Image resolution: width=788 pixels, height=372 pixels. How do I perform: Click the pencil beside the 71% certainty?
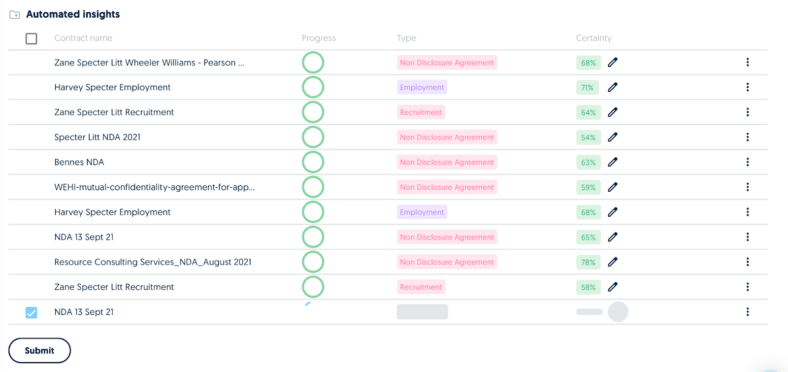(612, 87)
